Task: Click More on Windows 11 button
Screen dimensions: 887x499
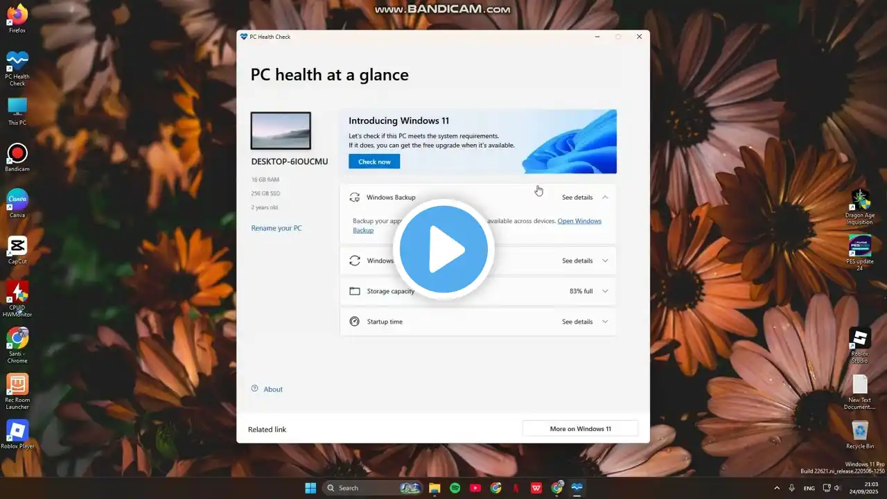Action: point(580,429)
